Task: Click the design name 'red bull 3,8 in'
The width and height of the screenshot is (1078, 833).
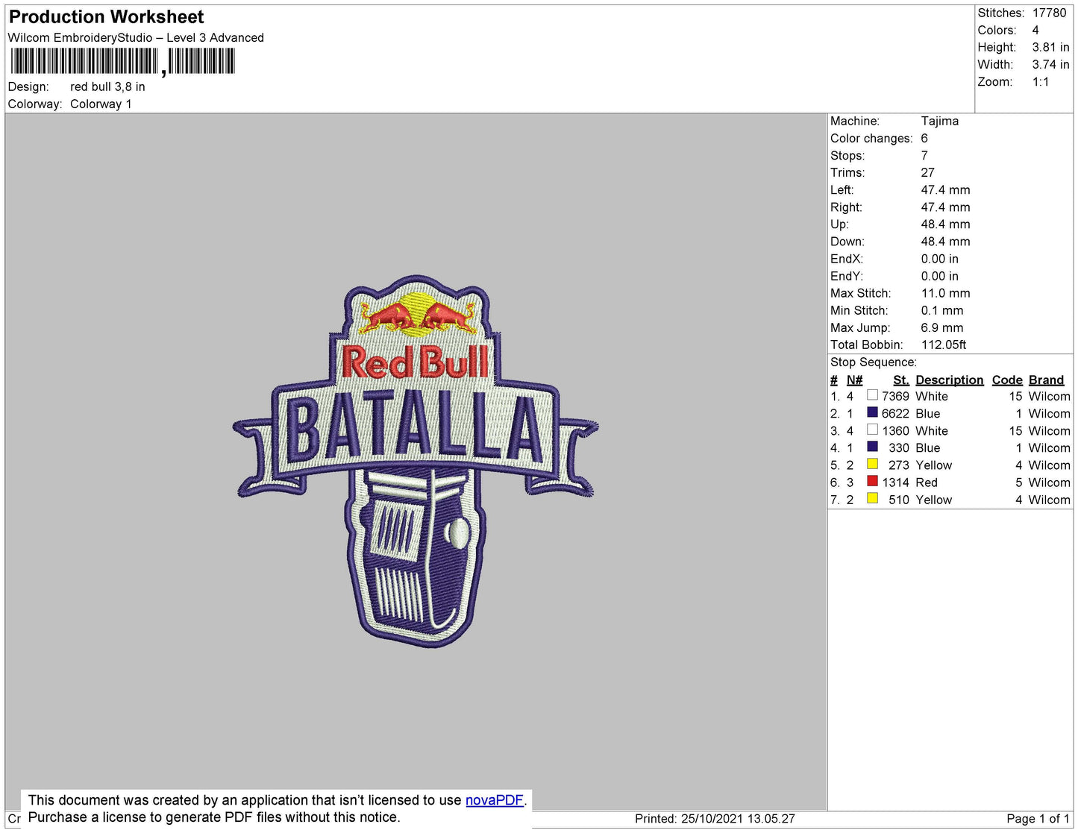Action: [107, 87]
